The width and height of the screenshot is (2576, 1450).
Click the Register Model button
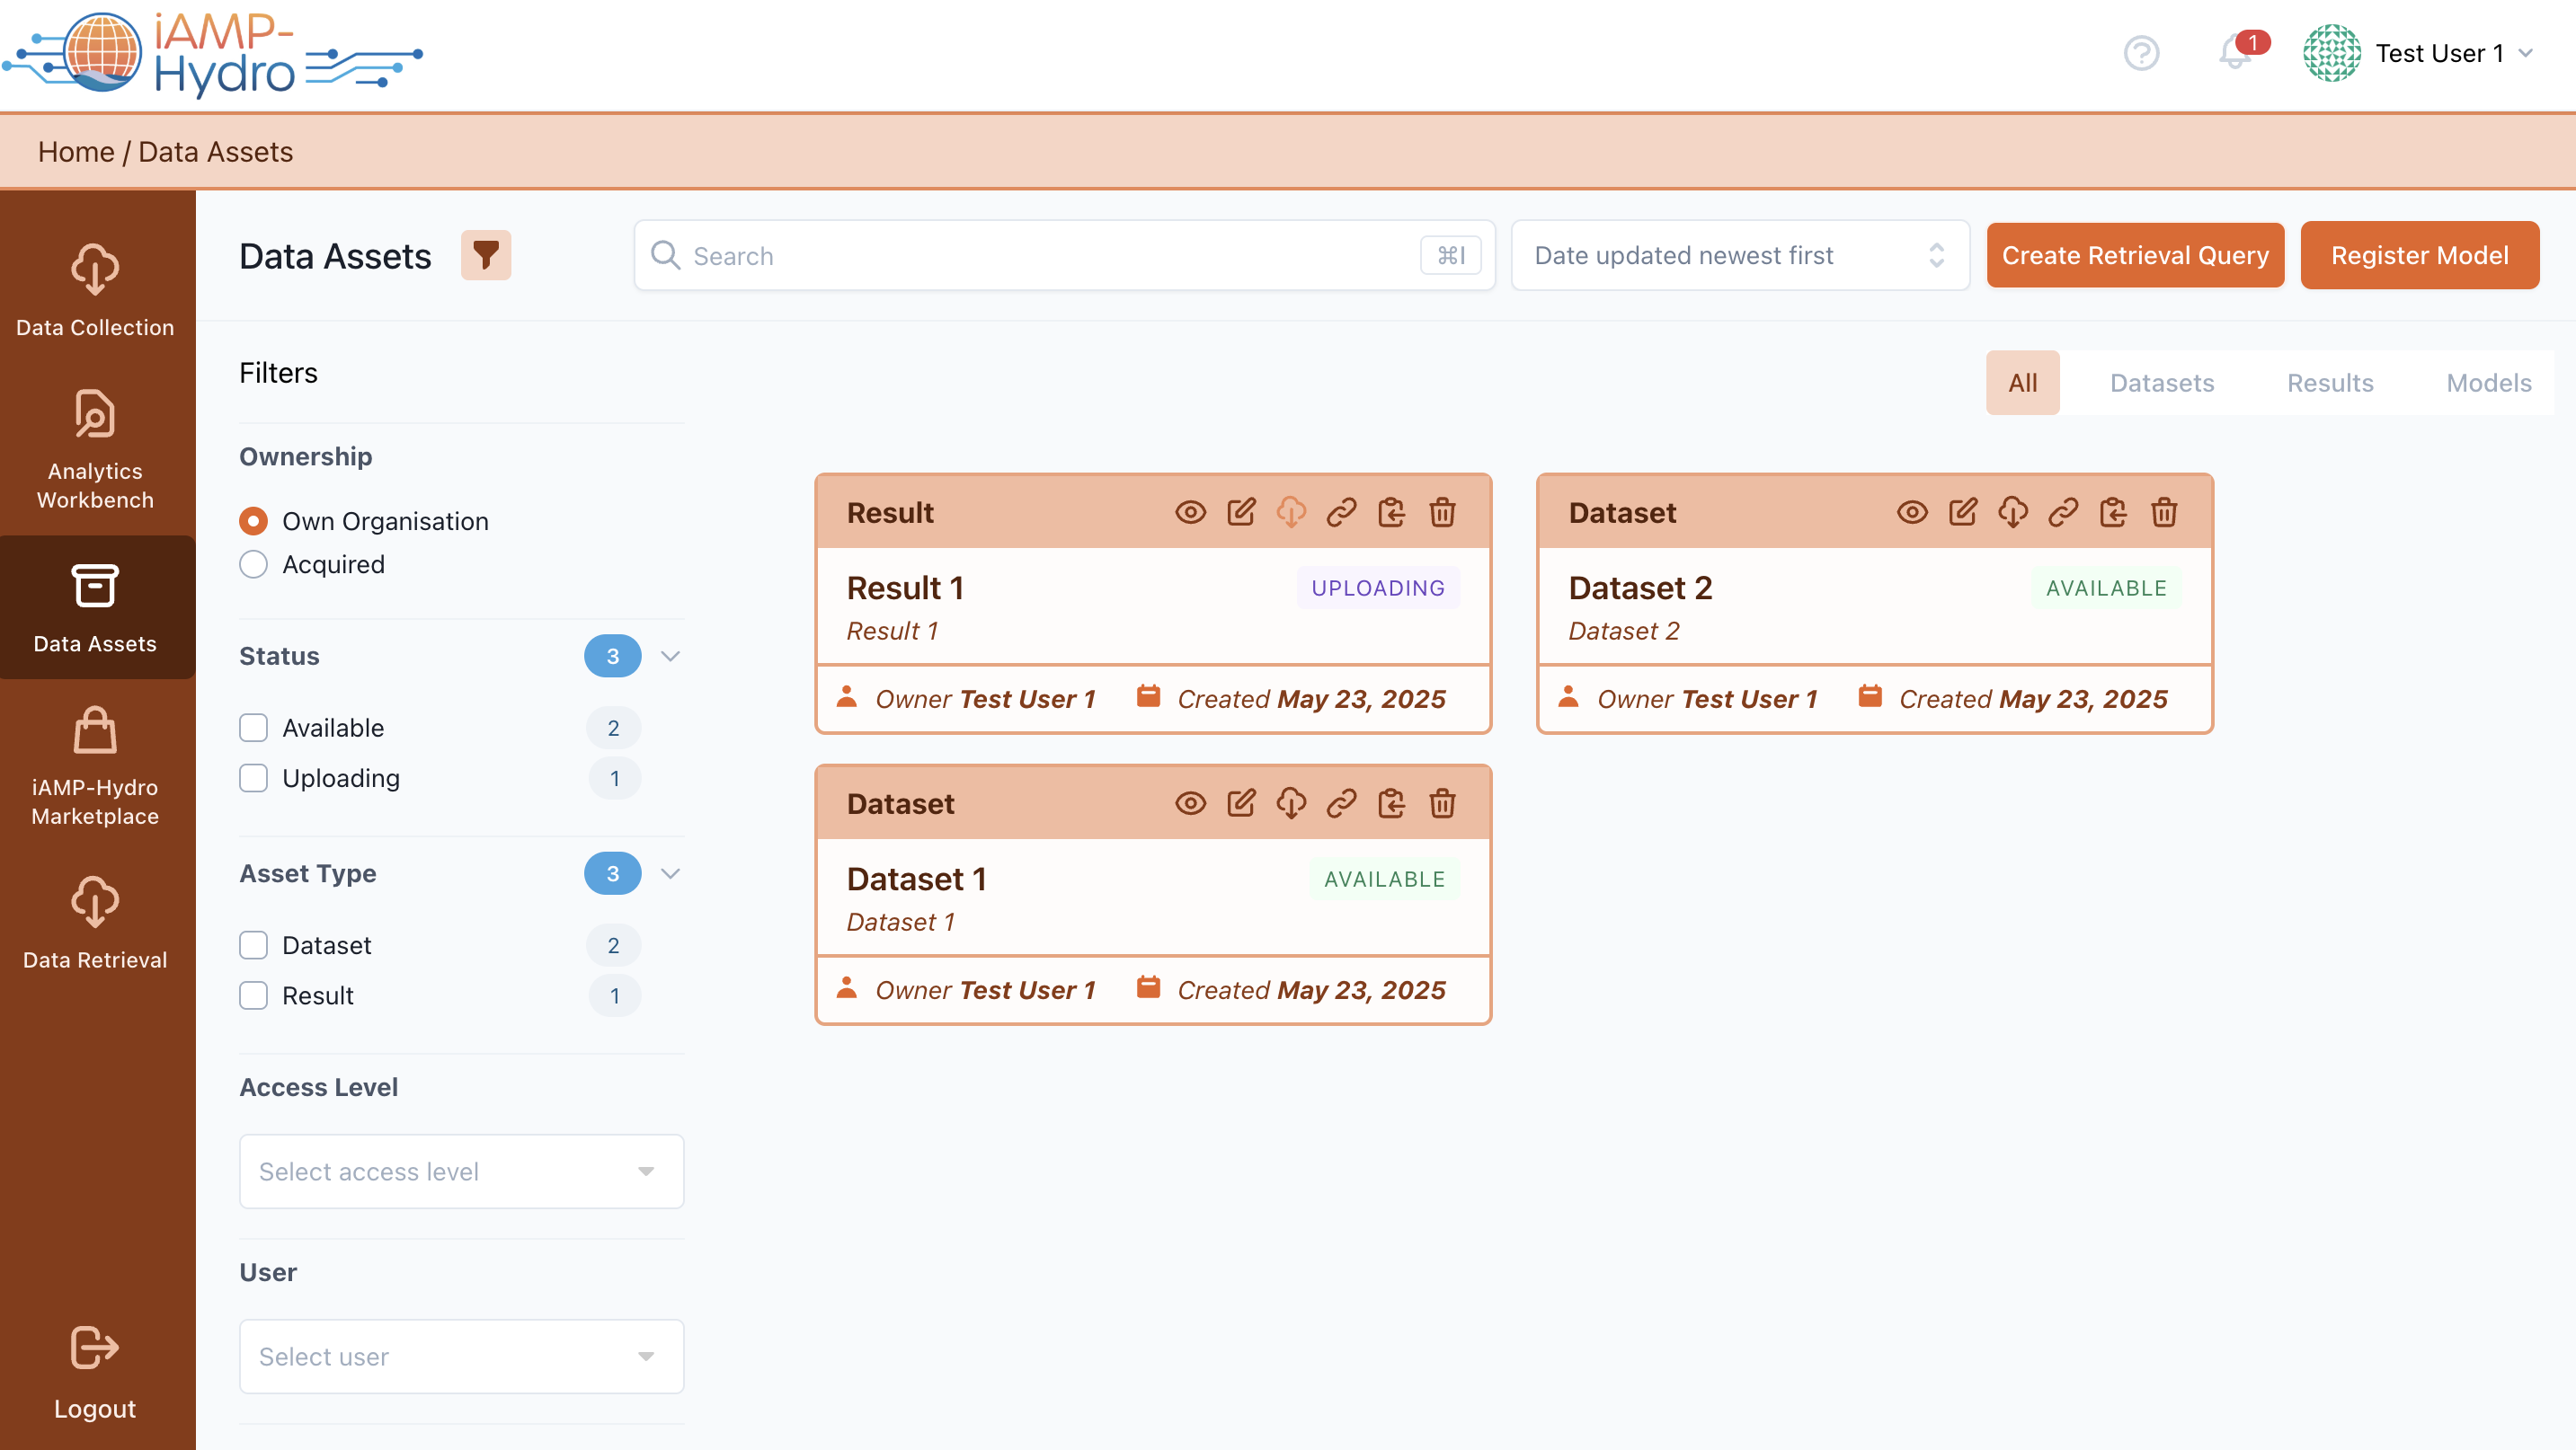click(x=2419, y=256)
